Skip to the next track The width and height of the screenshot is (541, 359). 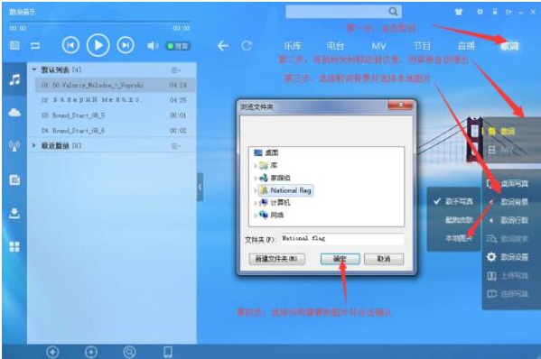126,45
